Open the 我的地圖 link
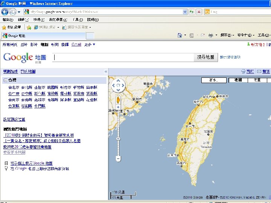 28,71
